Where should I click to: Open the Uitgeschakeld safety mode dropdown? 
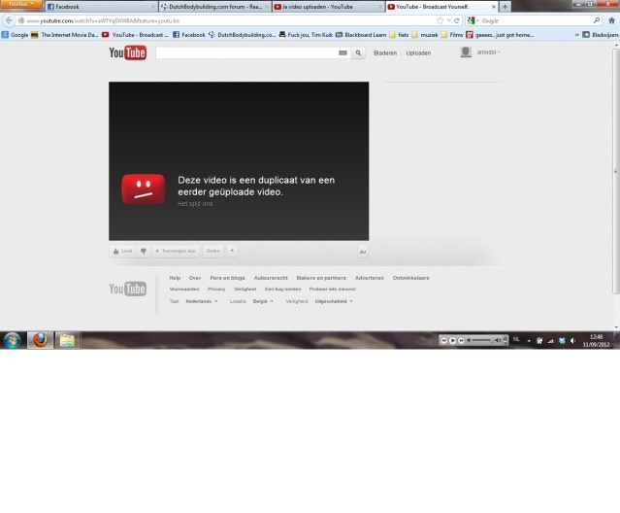tap(333, 301)
